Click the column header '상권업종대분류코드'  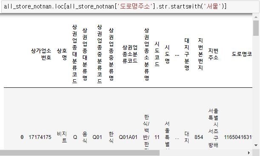tap(74, 54)
